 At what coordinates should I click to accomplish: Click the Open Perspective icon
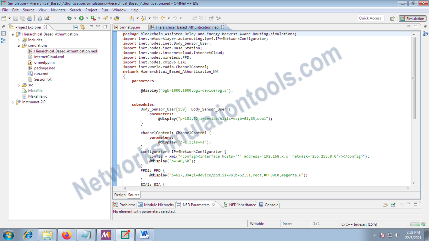(x=392, y=18)
